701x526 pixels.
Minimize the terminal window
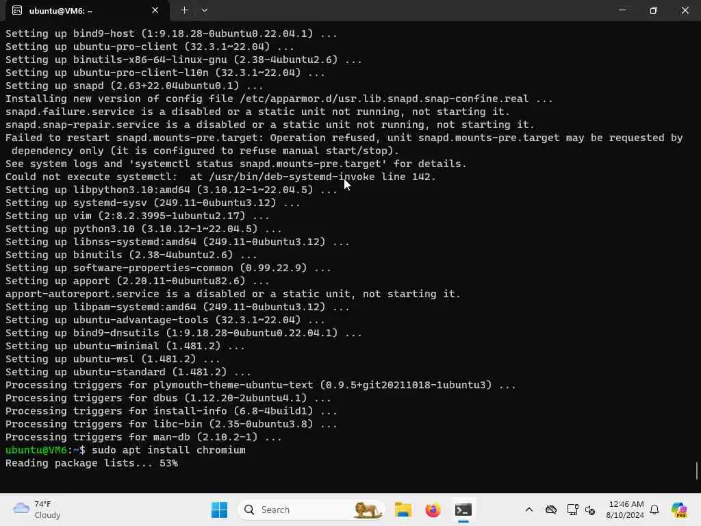622,10
